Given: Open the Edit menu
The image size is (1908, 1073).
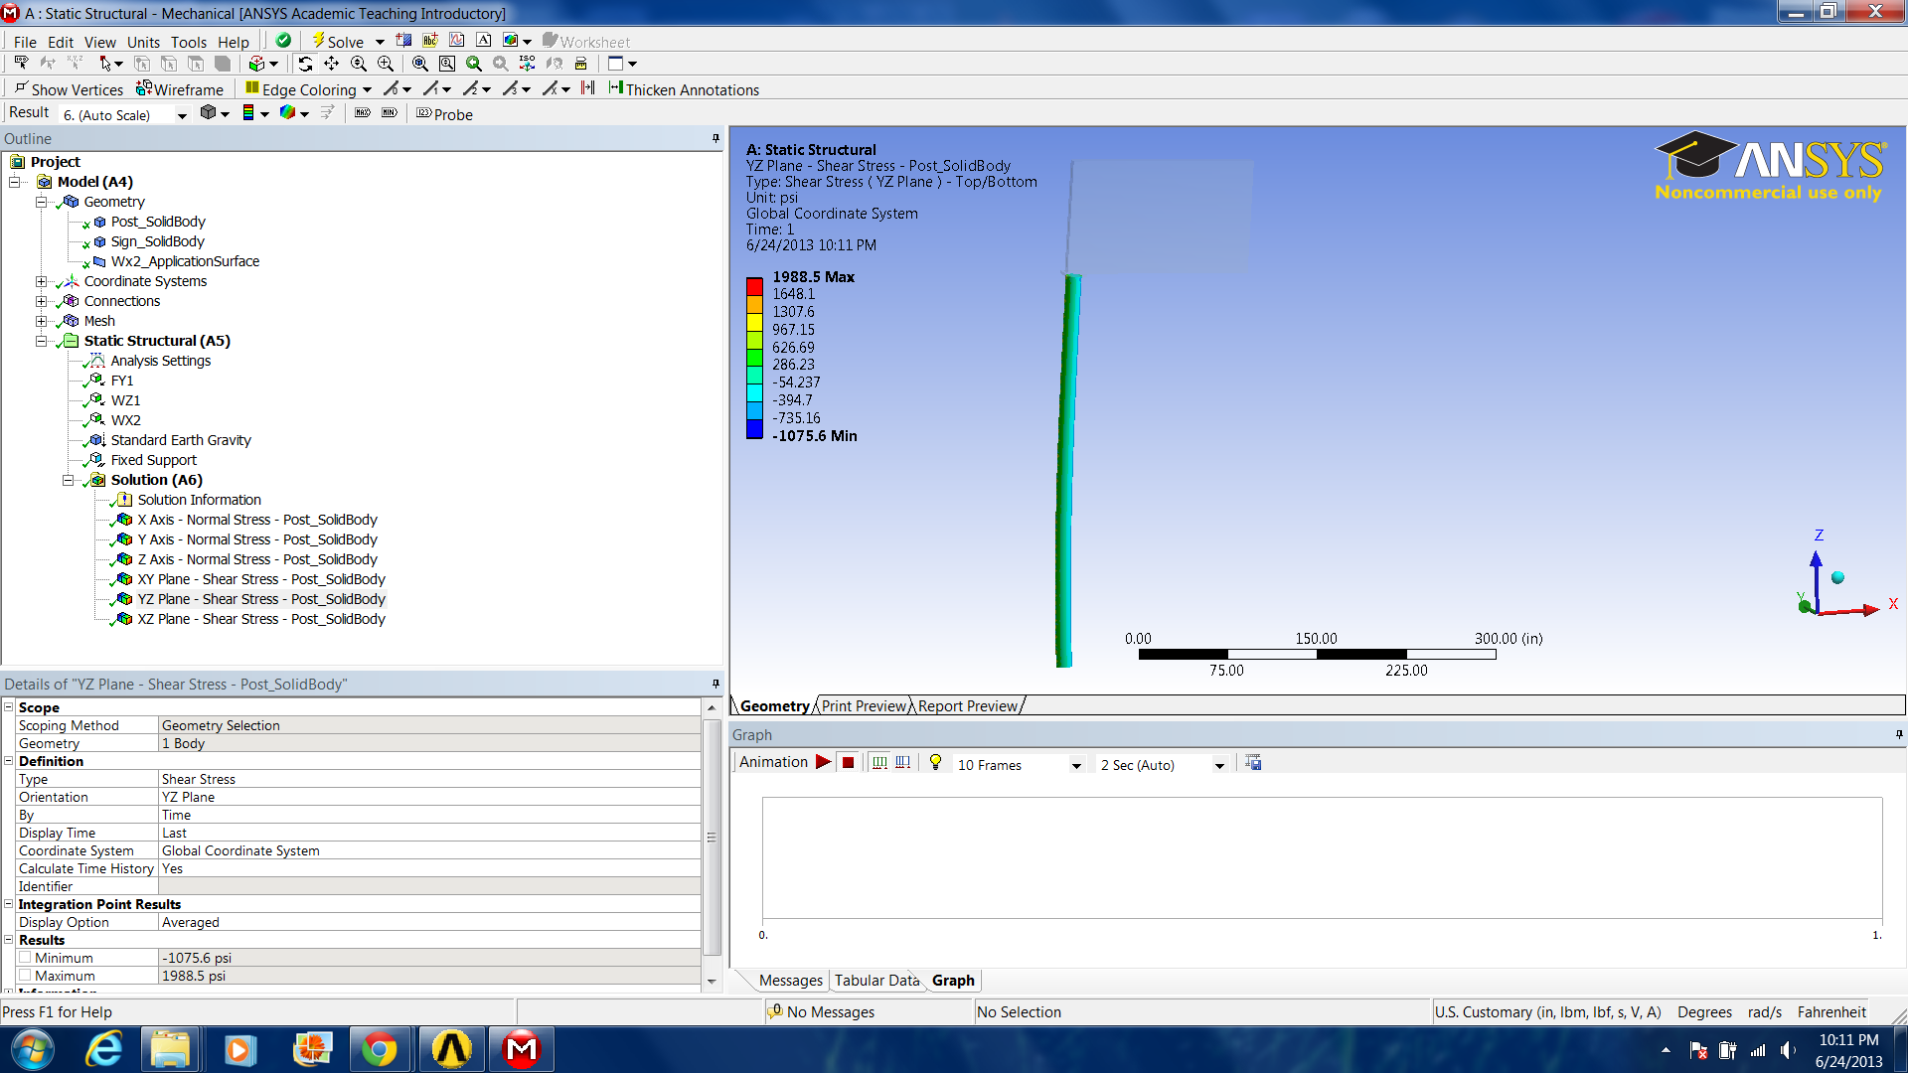Looking at the screenshot, I should [61, 42].
